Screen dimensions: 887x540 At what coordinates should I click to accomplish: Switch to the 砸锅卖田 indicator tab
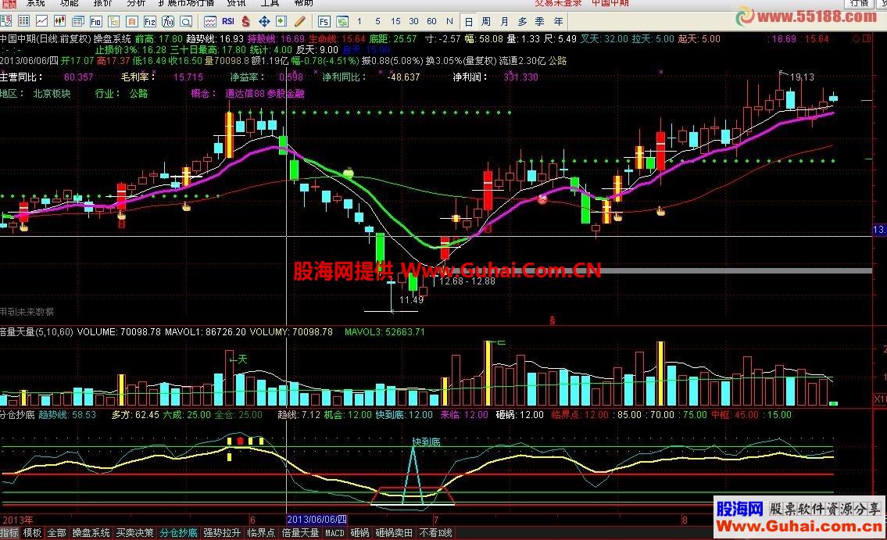[394, 533]
